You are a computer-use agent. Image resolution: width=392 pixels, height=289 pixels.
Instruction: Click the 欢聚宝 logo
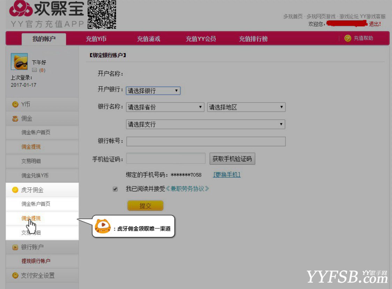pos(46,8)
